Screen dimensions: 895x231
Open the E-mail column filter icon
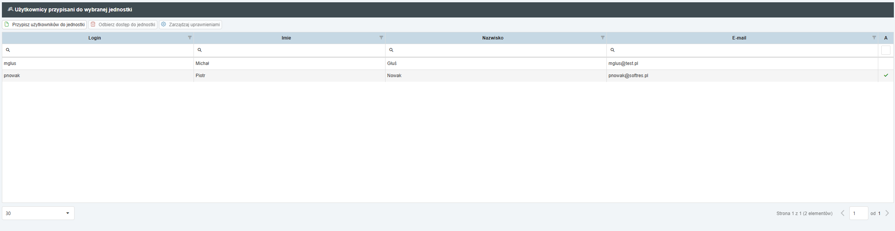[x=874, y=38]
